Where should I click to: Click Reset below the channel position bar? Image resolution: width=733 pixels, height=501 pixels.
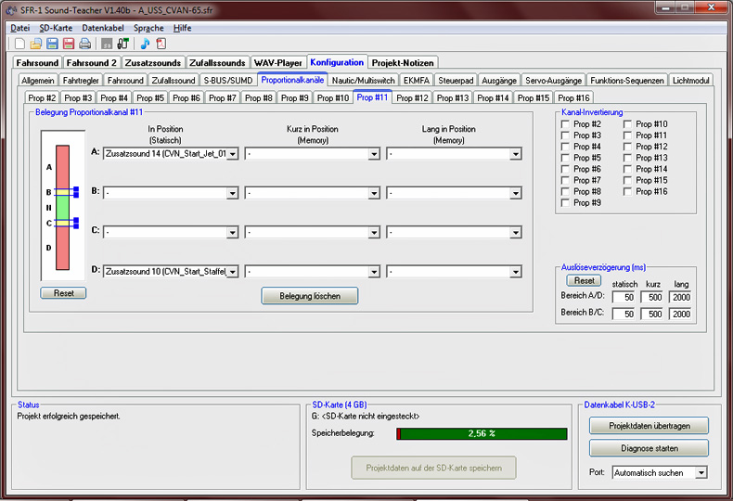64,293
